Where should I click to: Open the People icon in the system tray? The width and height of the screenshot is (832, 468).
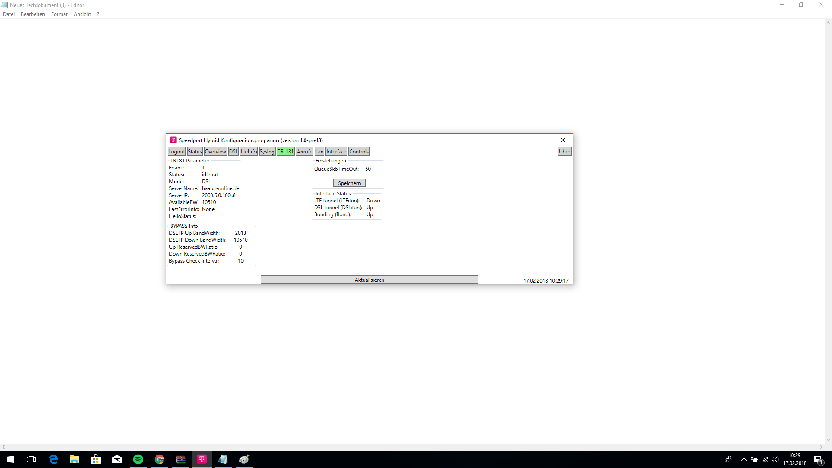(728, 459)
